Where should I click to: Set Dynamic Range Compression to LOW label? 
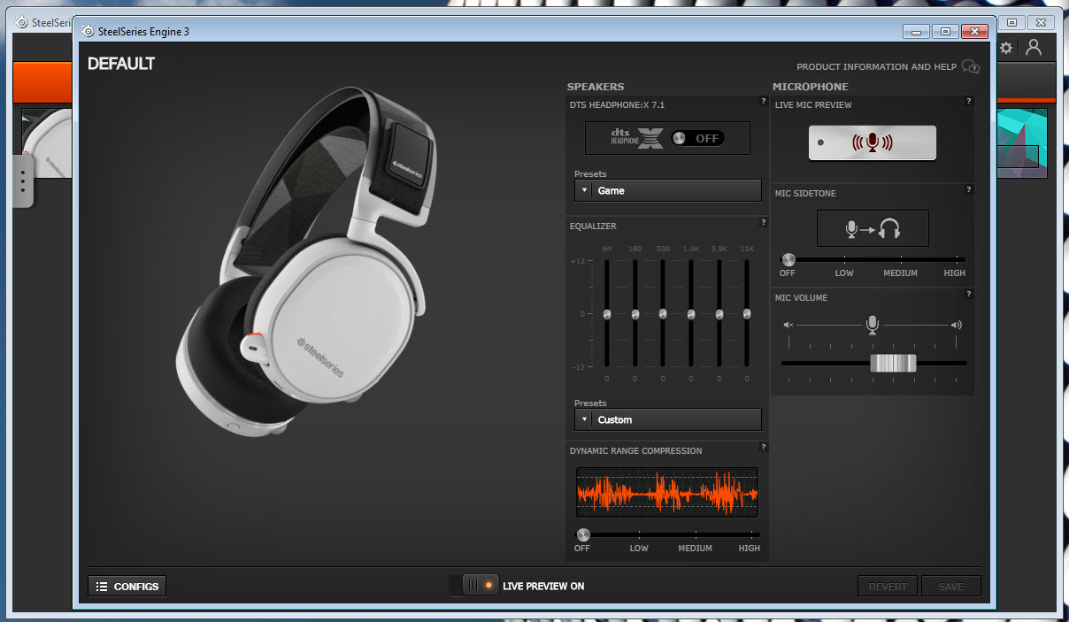pyautogui.click(x=639, y=549)
